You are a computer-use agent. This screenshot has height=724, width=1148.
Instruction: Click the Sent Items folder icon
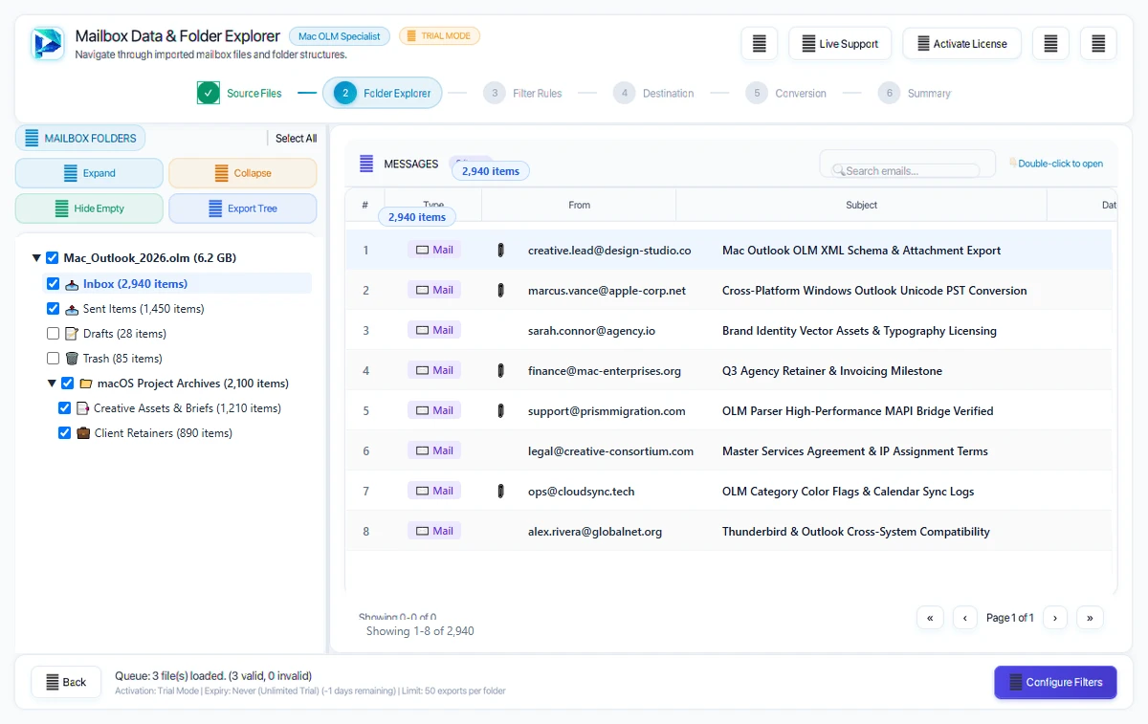click(72, 309)
